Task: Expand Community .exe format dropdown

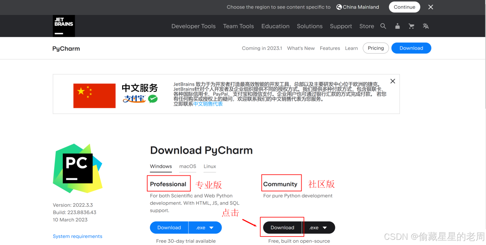Action: (x=318, y=228)
